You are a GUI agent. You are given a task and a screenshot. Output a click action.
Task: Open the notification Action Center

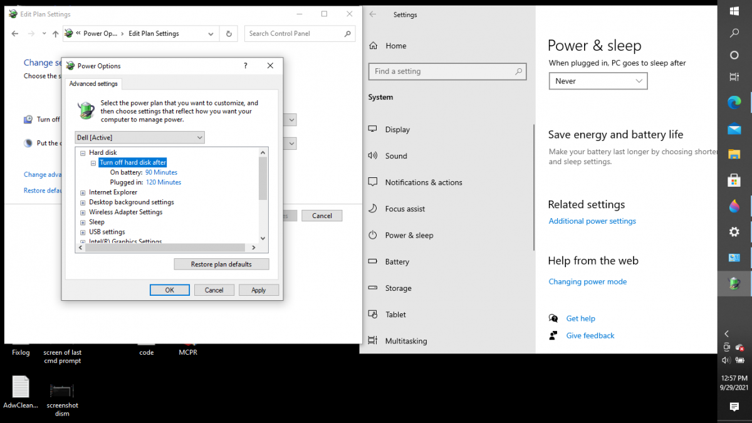click(734, 407)
